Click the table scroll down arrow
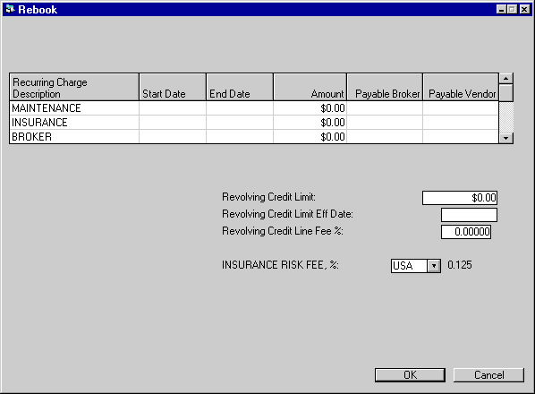The width and height of the screenshot is (535, 394). pos(506,138)
